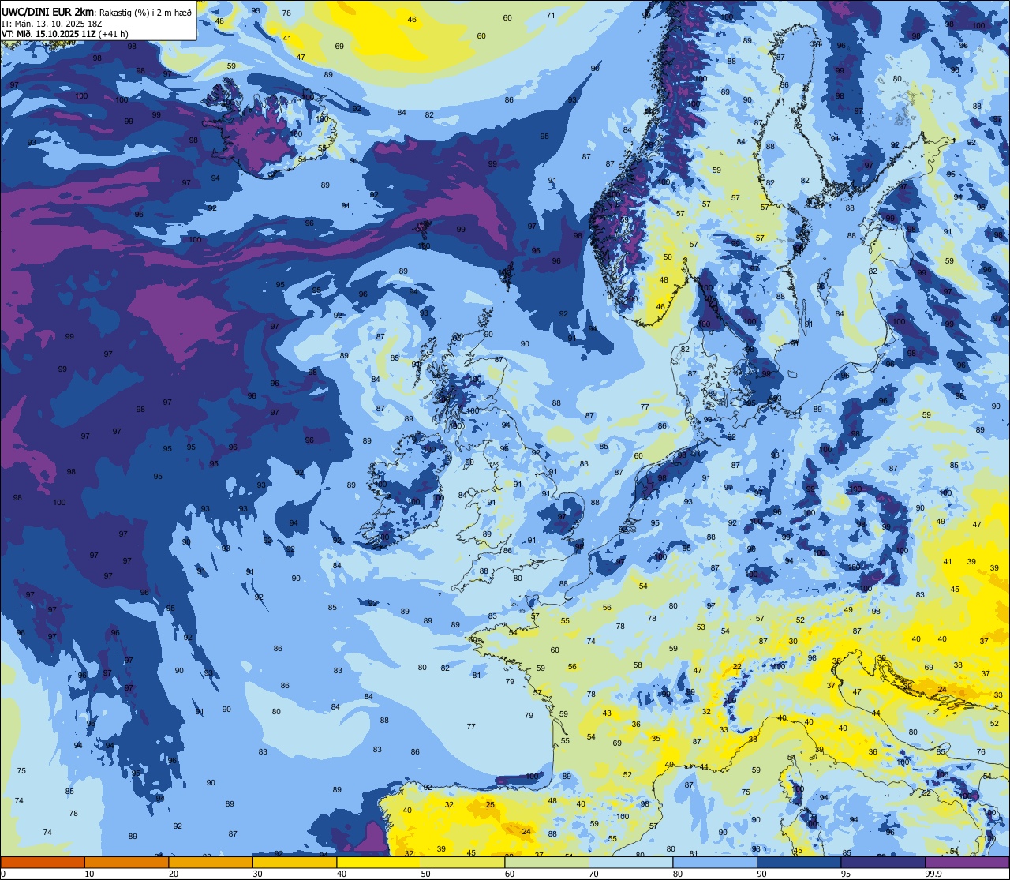Screen dimensions: 1010x880
Task: Pick the light blue legend segment between 70 and 80
Action: point(630,862)
